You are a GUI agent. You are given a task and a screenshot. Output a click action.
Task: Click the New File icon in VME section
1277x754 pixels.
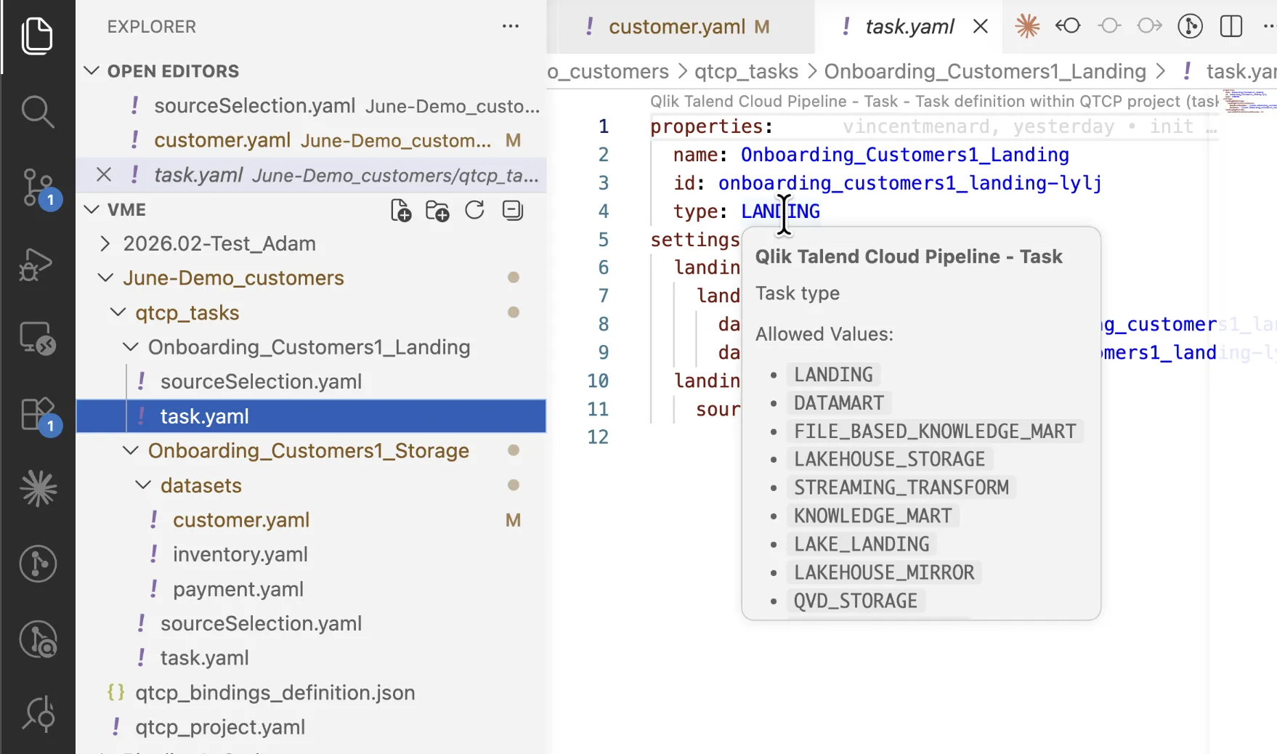point(401,211)
